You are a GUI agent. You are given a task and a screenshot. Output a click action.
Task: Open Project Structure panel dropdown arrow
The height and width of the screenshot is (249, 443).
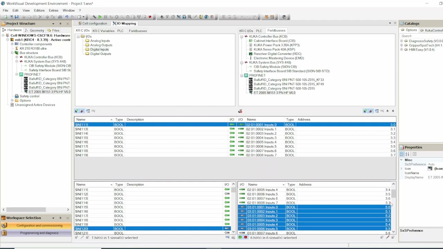pyautogui.click(x=53, y=24)
